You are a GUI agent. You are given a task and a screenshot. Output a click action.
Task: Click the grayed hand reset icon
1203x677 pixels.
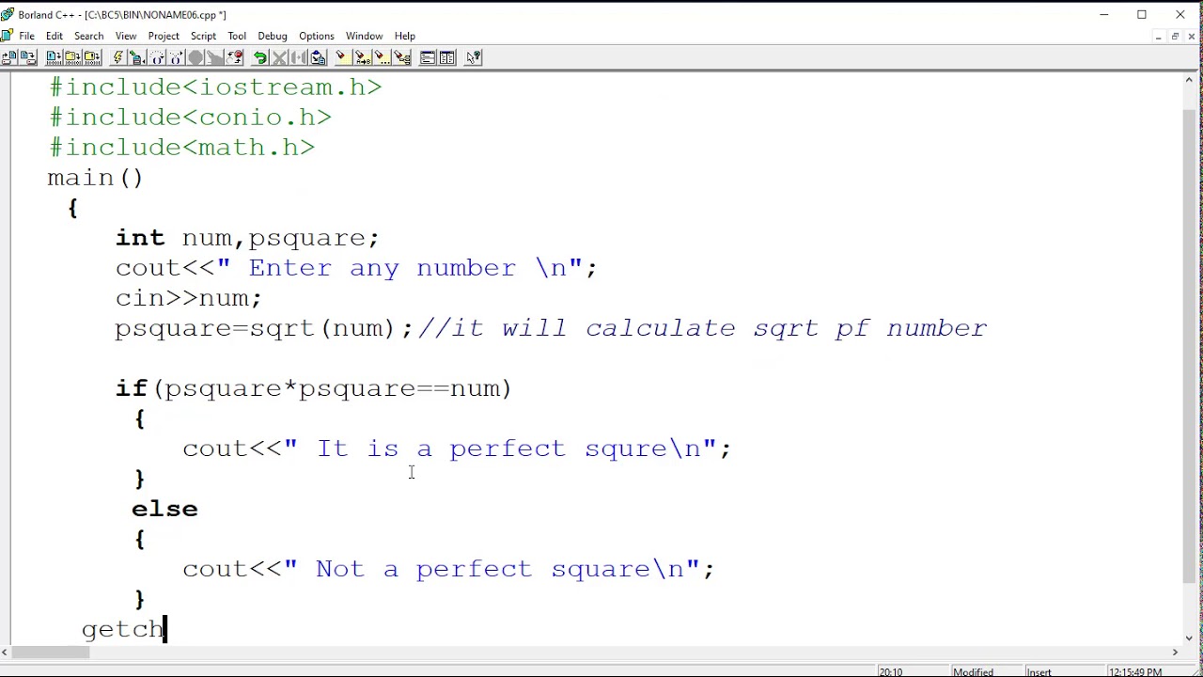click(215, 57)
